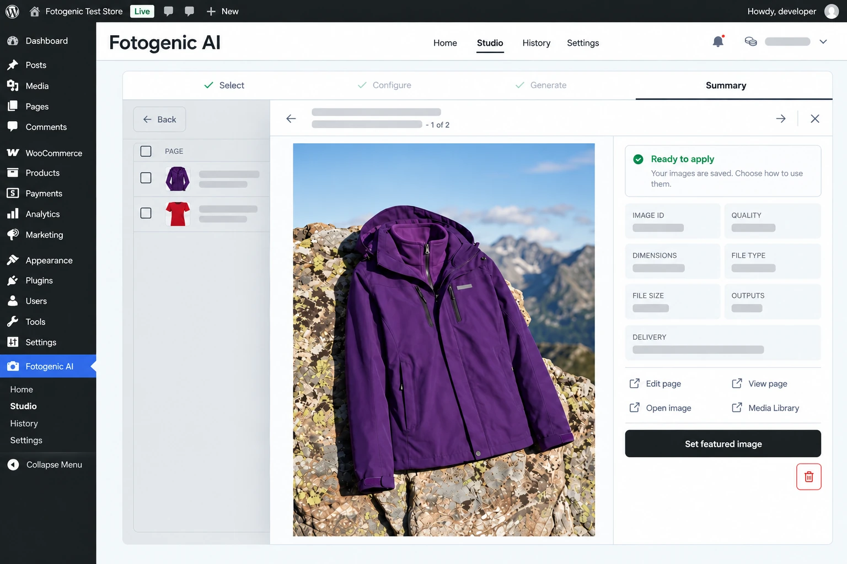
Task: Click the Media Library external link icon
Action: click(737, 408)
